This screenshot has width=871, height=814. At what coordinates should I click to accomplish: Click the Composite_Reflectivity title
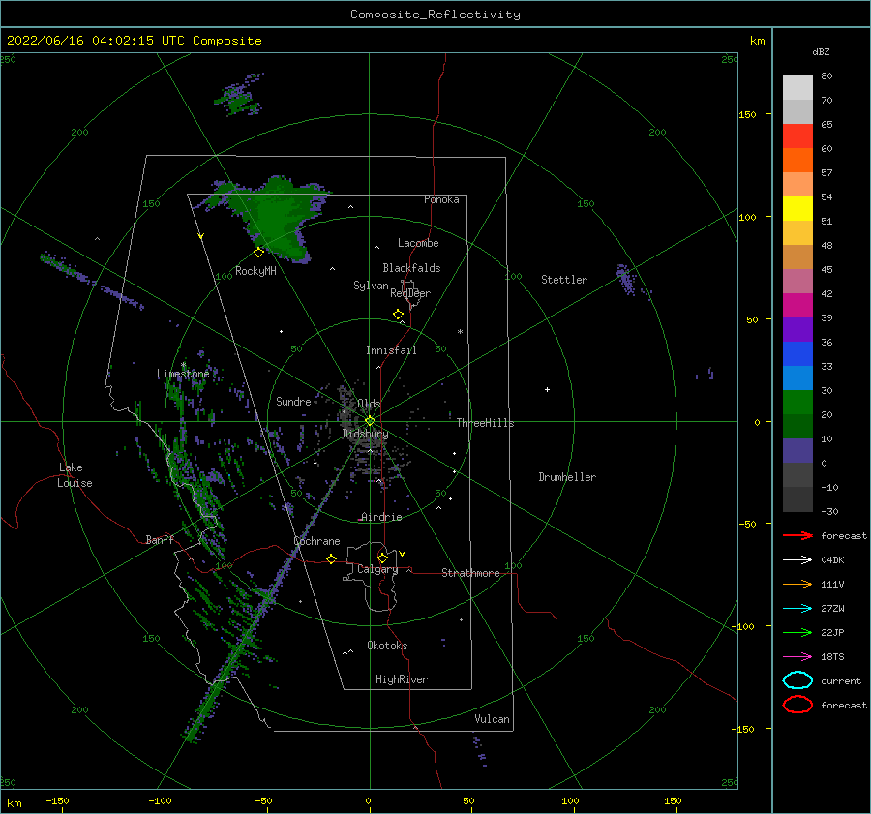point(435,15)
